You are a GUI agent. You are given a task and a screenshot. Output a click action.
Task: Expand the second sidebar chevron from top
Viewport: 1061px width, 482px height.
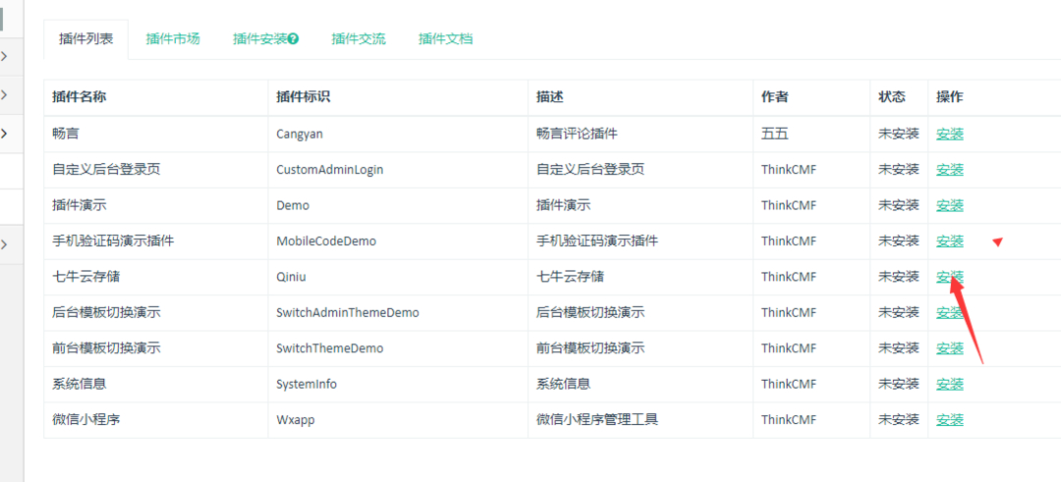point(4,95)
